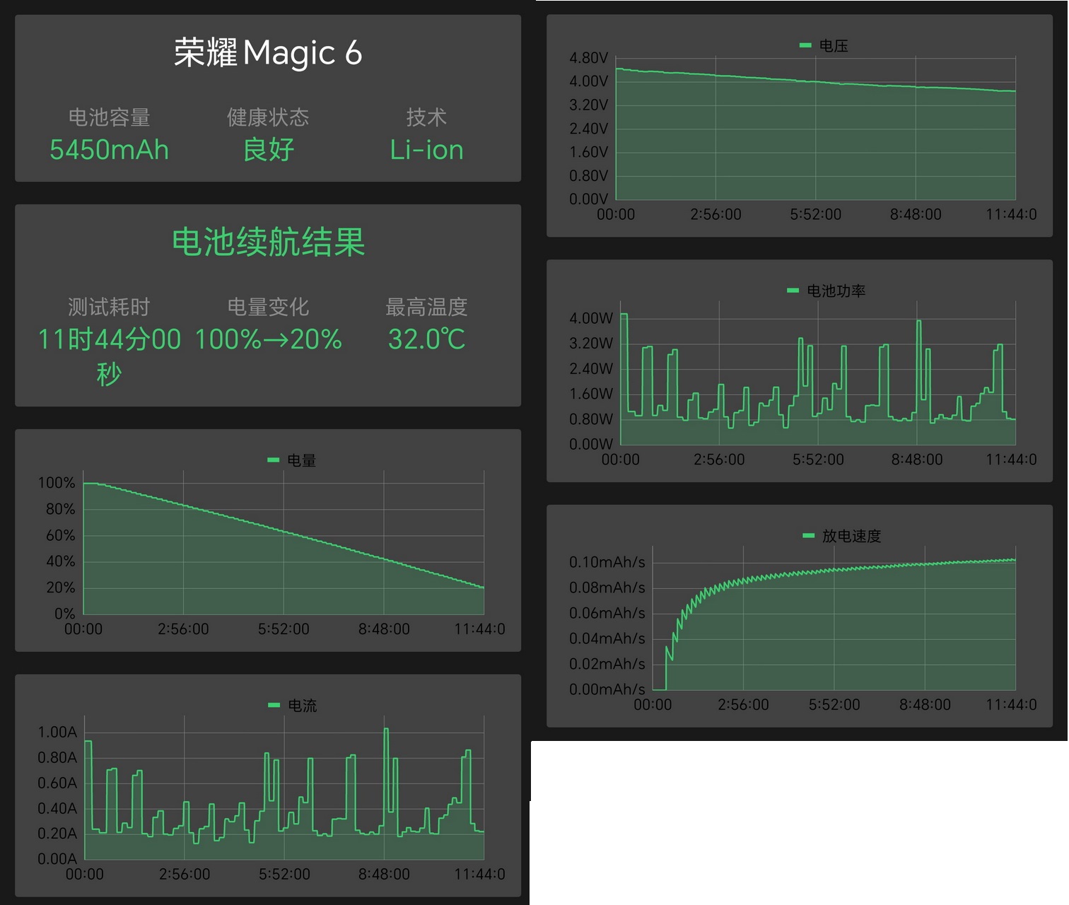
Task: Click the 良好 health status value
Action: coord(268,150)
